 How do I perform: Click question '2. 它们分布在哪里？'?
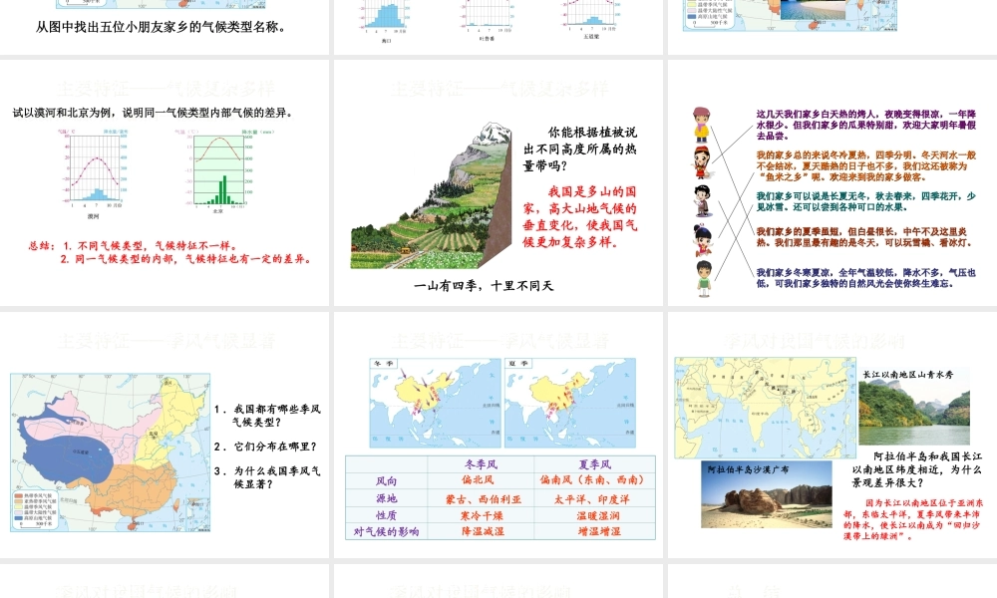[x=266, y=447]
